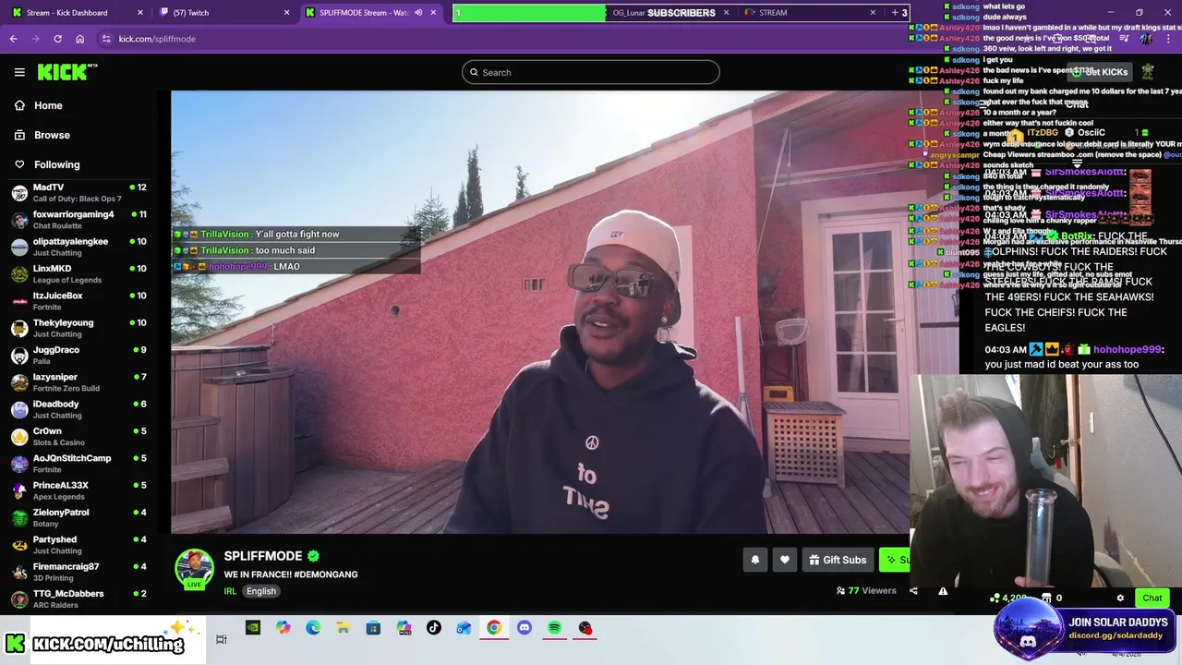Open the PrinceAL33X Apex Legends channel
This screenshot has height=665, width=1182.
[x=78, y=490]
